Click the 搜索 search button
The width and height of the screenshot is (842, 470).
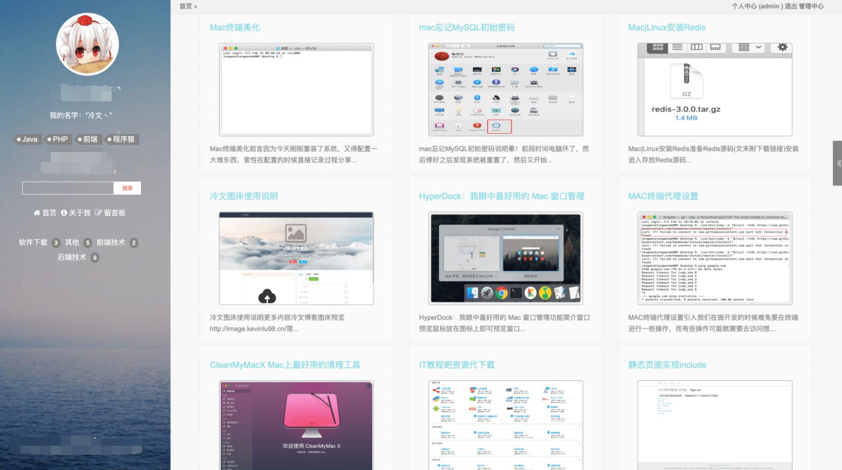127,188
